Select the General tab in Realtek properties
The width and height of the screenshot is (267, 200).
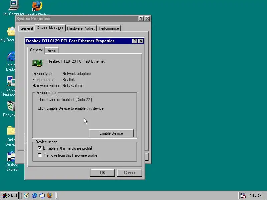pyautogui.click(x=36, y=50)
